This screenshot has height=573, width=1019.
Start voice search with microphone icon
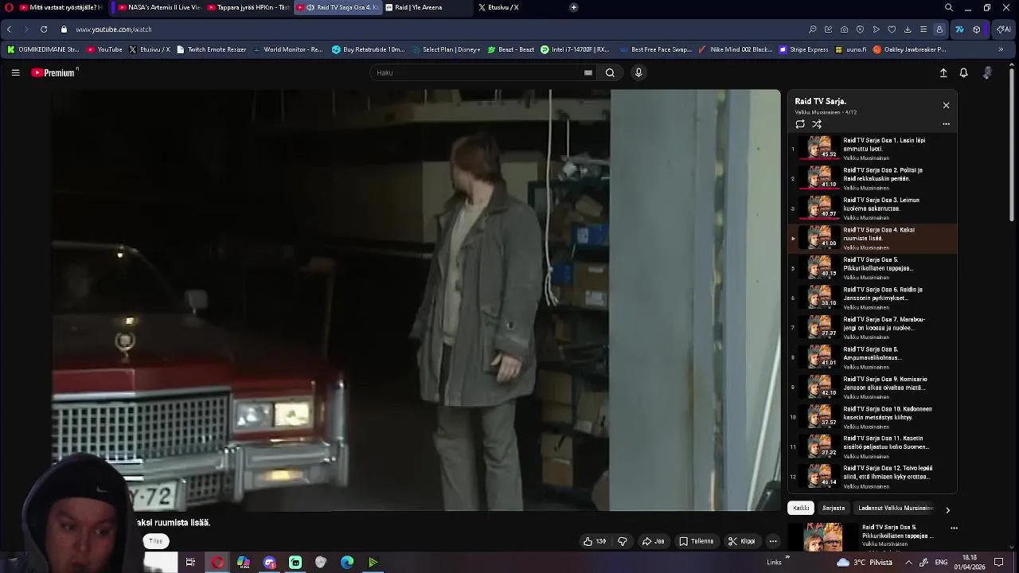tap(638, 72)
